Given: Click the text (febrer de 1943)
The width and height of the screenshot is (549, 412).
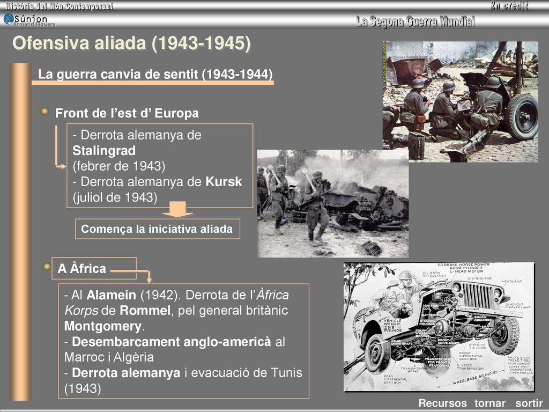Looking at the screenshot, I should pyautogui.click(x=118, y=166).
